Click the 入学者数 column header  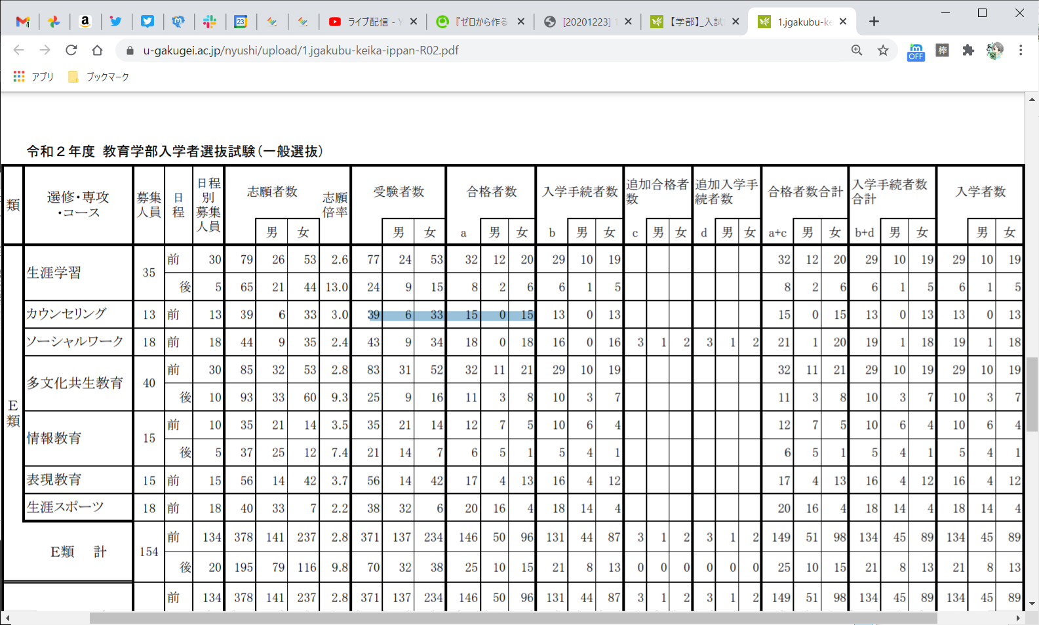click(x=980, y=192)
